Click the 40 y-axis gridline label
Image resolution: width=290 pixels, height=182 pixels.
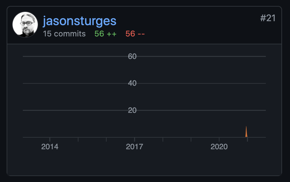point(132,83)
